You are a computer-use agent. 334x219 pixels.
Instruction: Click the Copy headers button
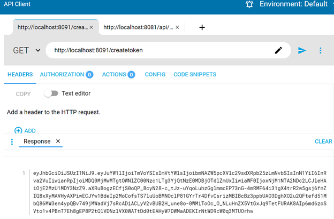coord(23,93)
